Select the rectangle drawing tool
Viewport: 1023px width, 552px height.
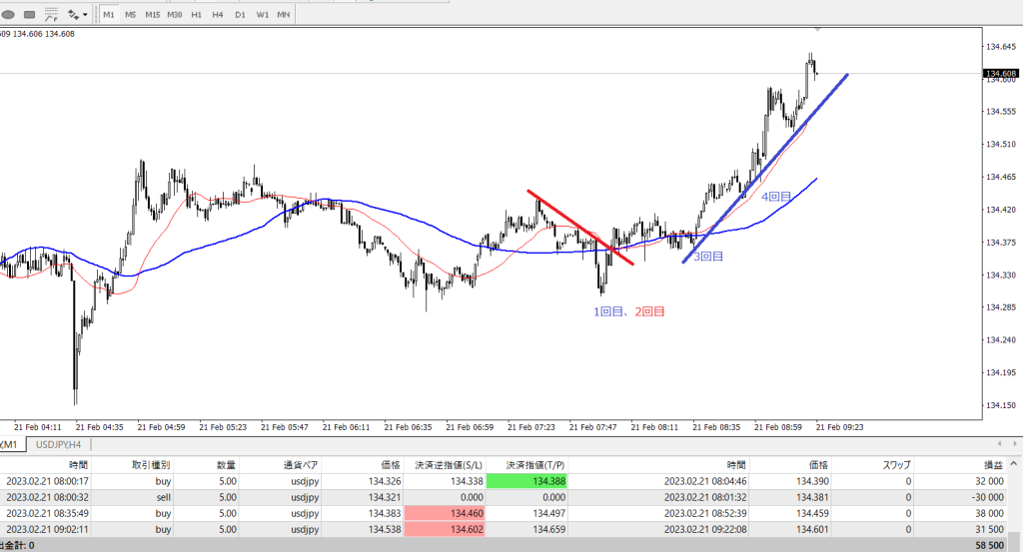pos(29,15)
